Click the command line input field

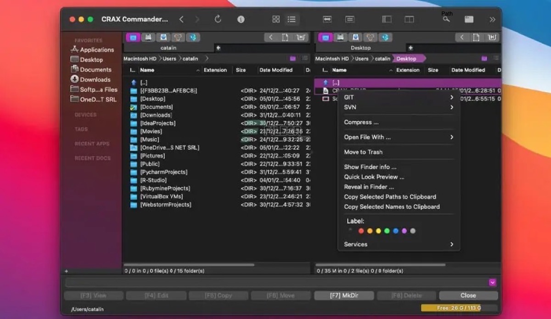coord(277,283)
